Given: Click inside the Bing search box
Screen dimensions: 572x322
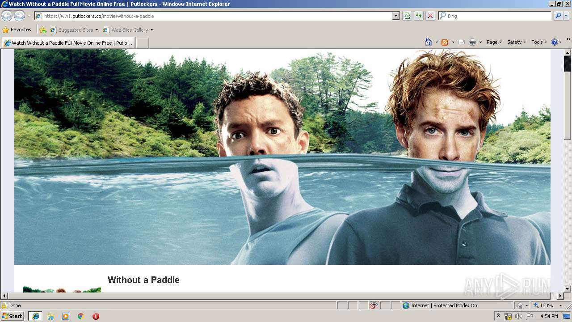Looking at the screenshot, I should point(495,16).
